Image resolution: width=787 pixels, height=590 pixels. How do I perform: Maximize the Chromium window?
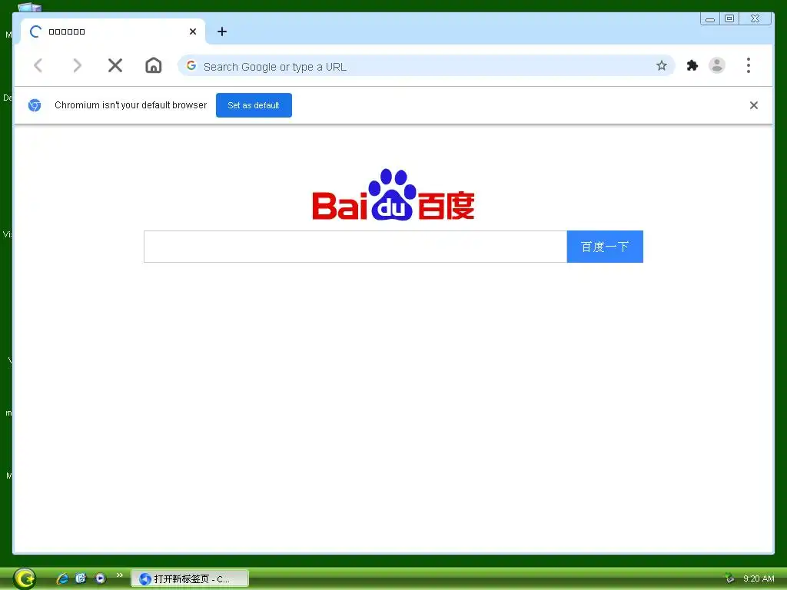pos(729,19)
